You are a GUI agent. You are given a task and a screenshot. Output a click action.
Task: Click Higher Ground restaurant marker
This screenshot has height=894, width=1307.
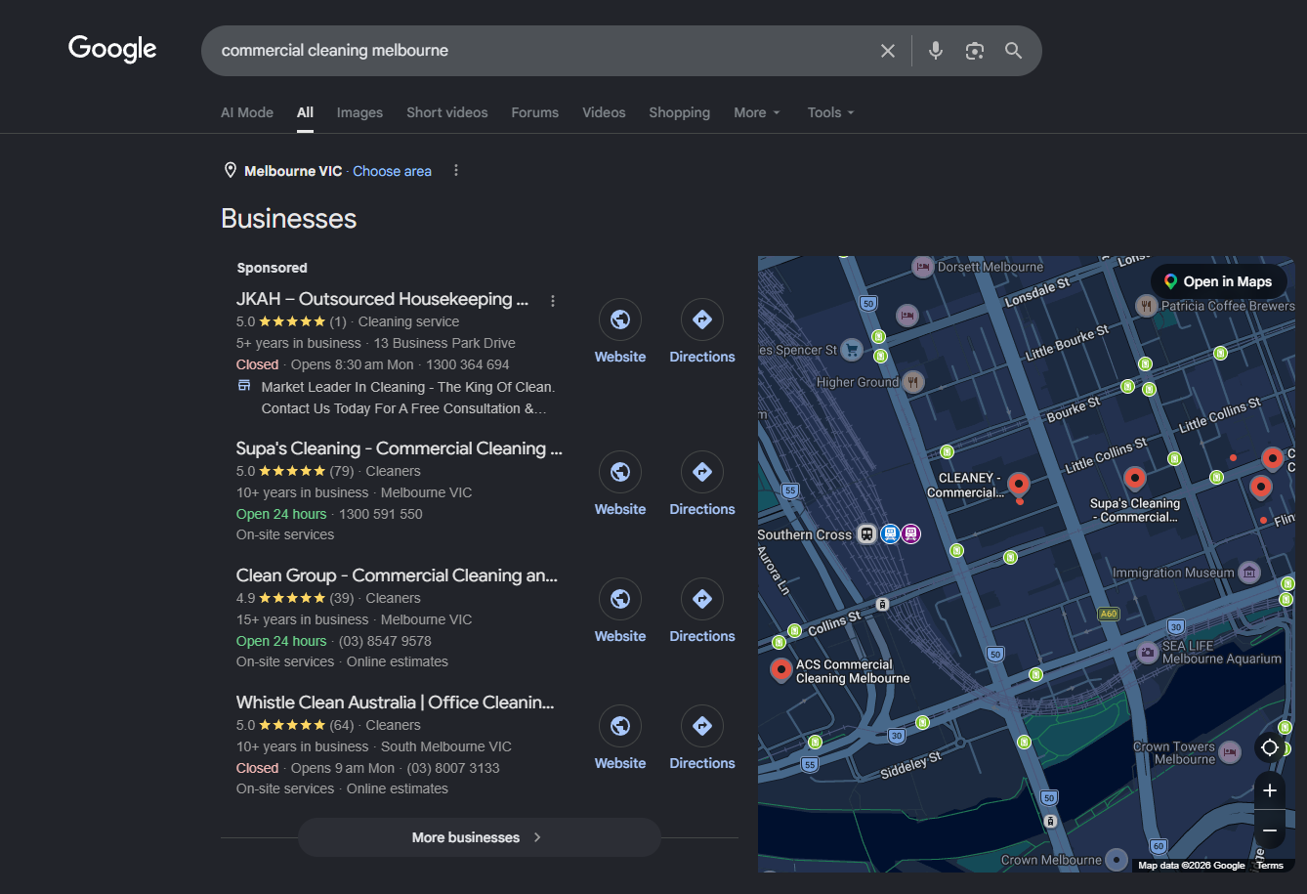click(x=913, y=382)
